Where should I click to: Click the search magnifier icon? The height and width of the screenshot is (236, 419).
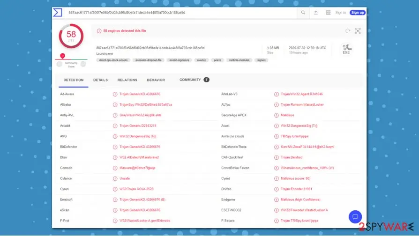click(x=303, y=13)
